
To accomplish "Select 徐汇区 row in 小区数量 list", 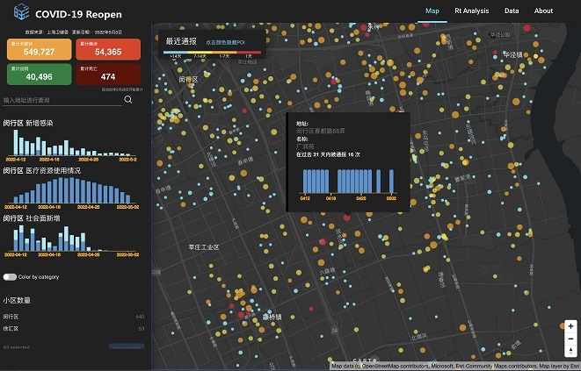I will pyautogui.click(x=73, y=329).
